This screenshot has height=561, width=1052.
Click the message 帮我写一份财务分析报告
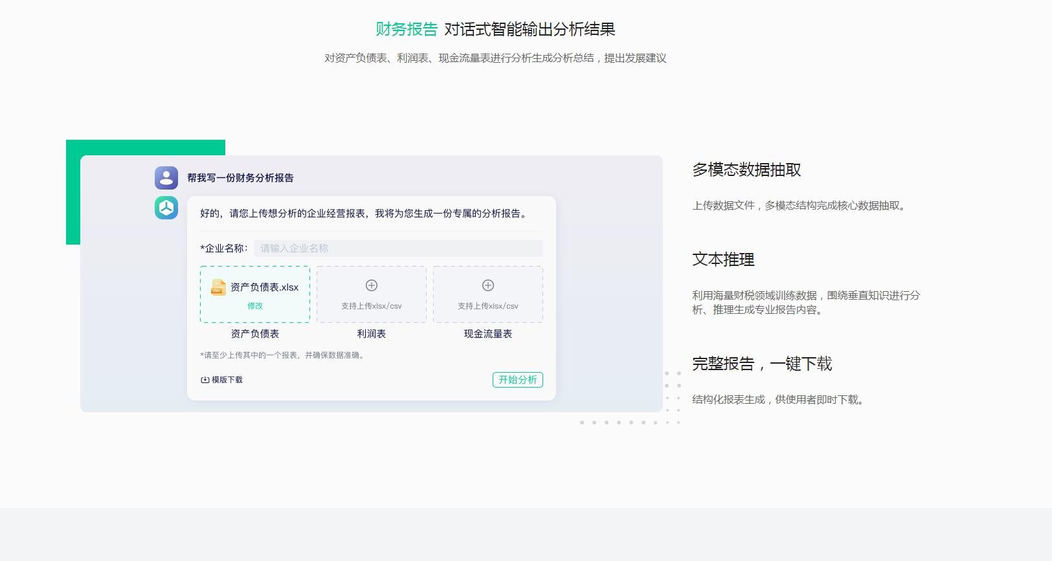coord(240,178)
